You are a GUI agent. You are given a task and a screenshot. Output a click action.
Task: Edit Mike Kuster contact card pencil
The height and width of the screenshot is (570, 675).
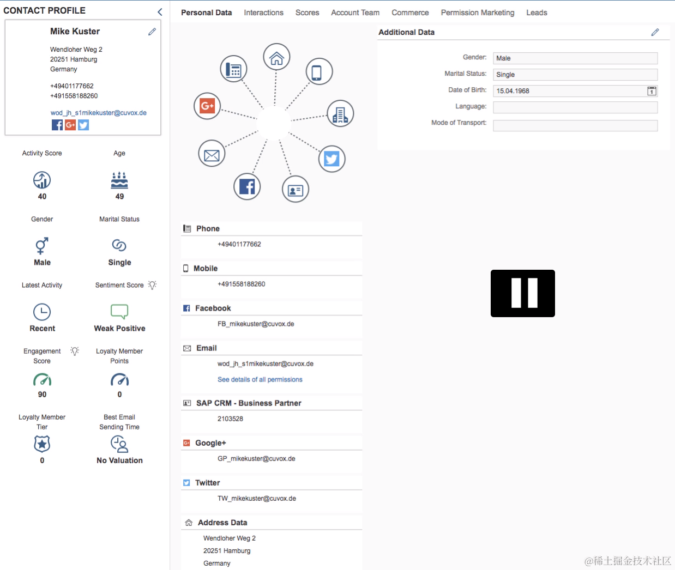[x=152, y=32]
